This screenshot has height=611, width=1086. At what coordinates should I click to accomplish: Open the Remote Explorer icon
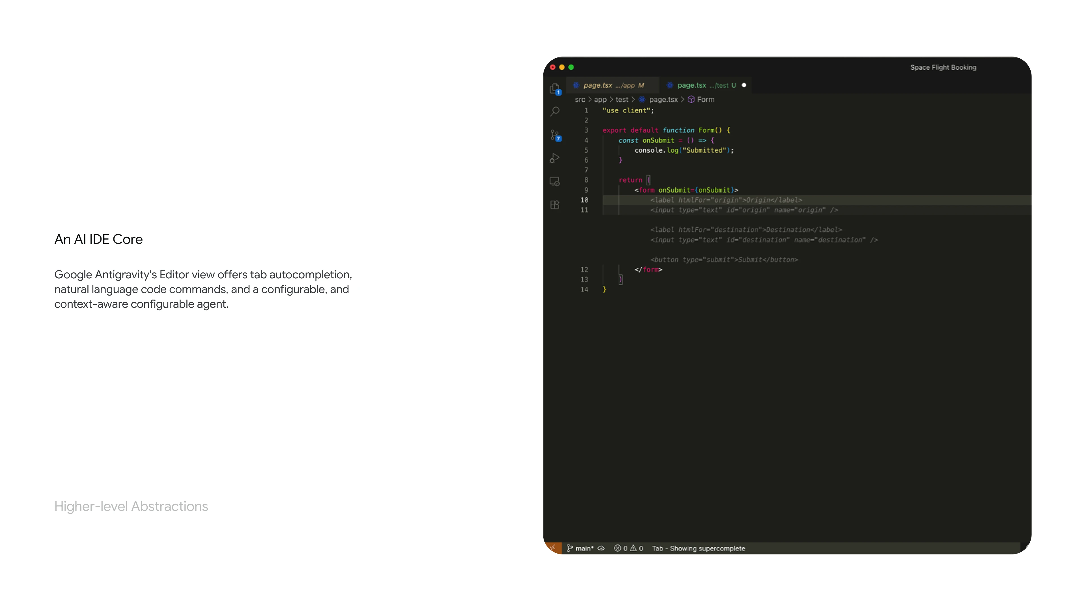pos(555,181)
